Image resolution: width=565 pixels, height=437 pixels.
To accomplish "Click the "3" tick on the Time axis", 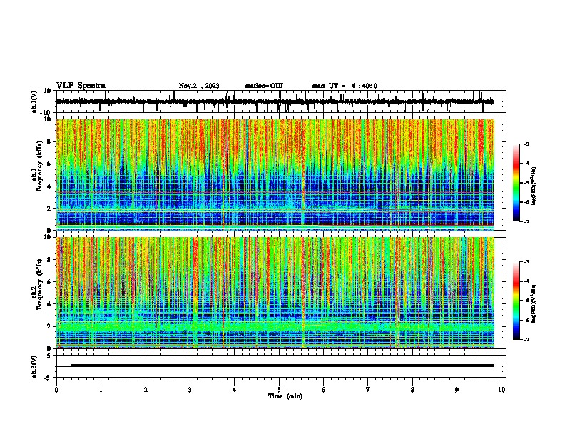I will point(190,390).
